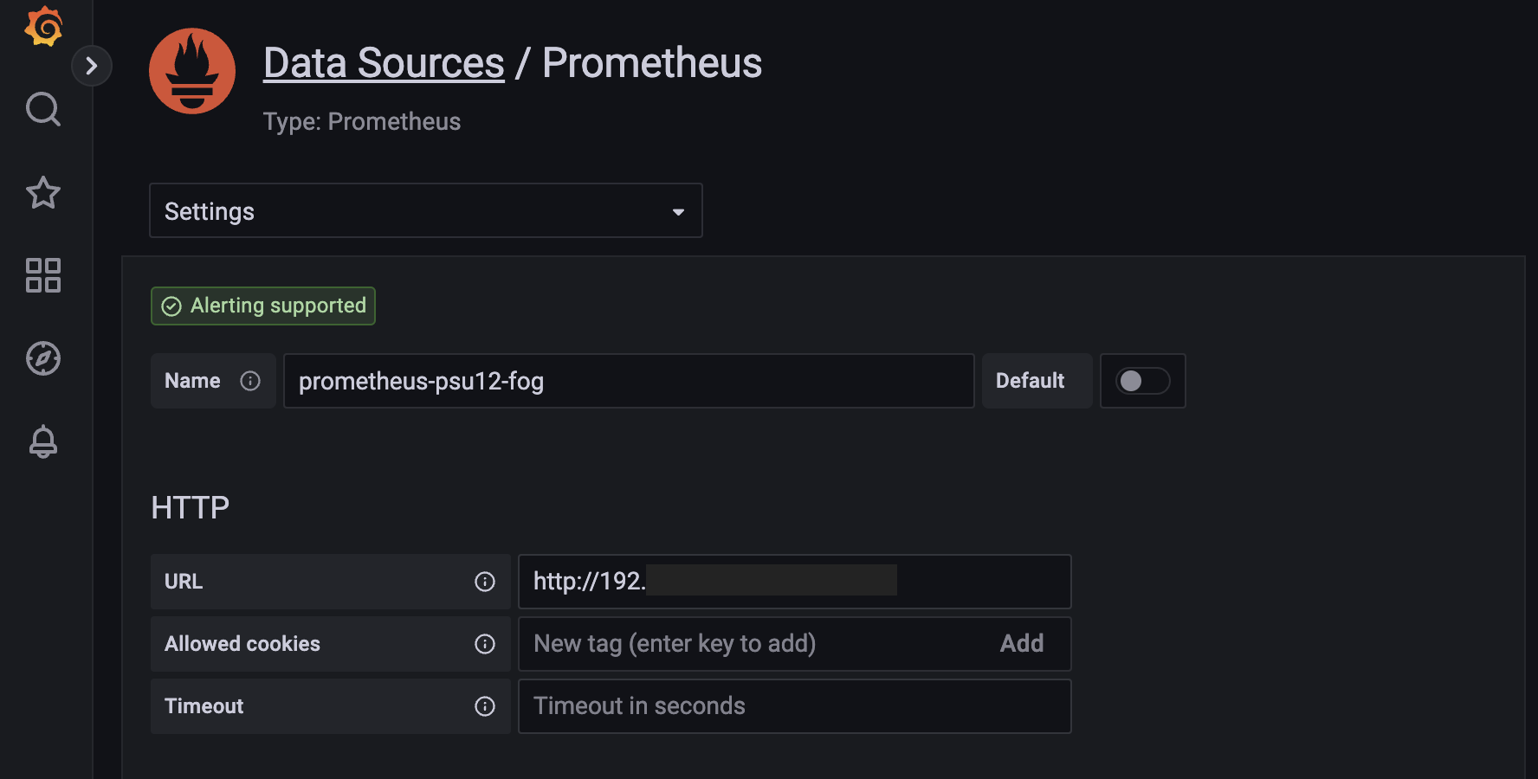Screen dimensions: 1538x779
Task: Click the Timeout in seconds field
Action: [794, 706]
